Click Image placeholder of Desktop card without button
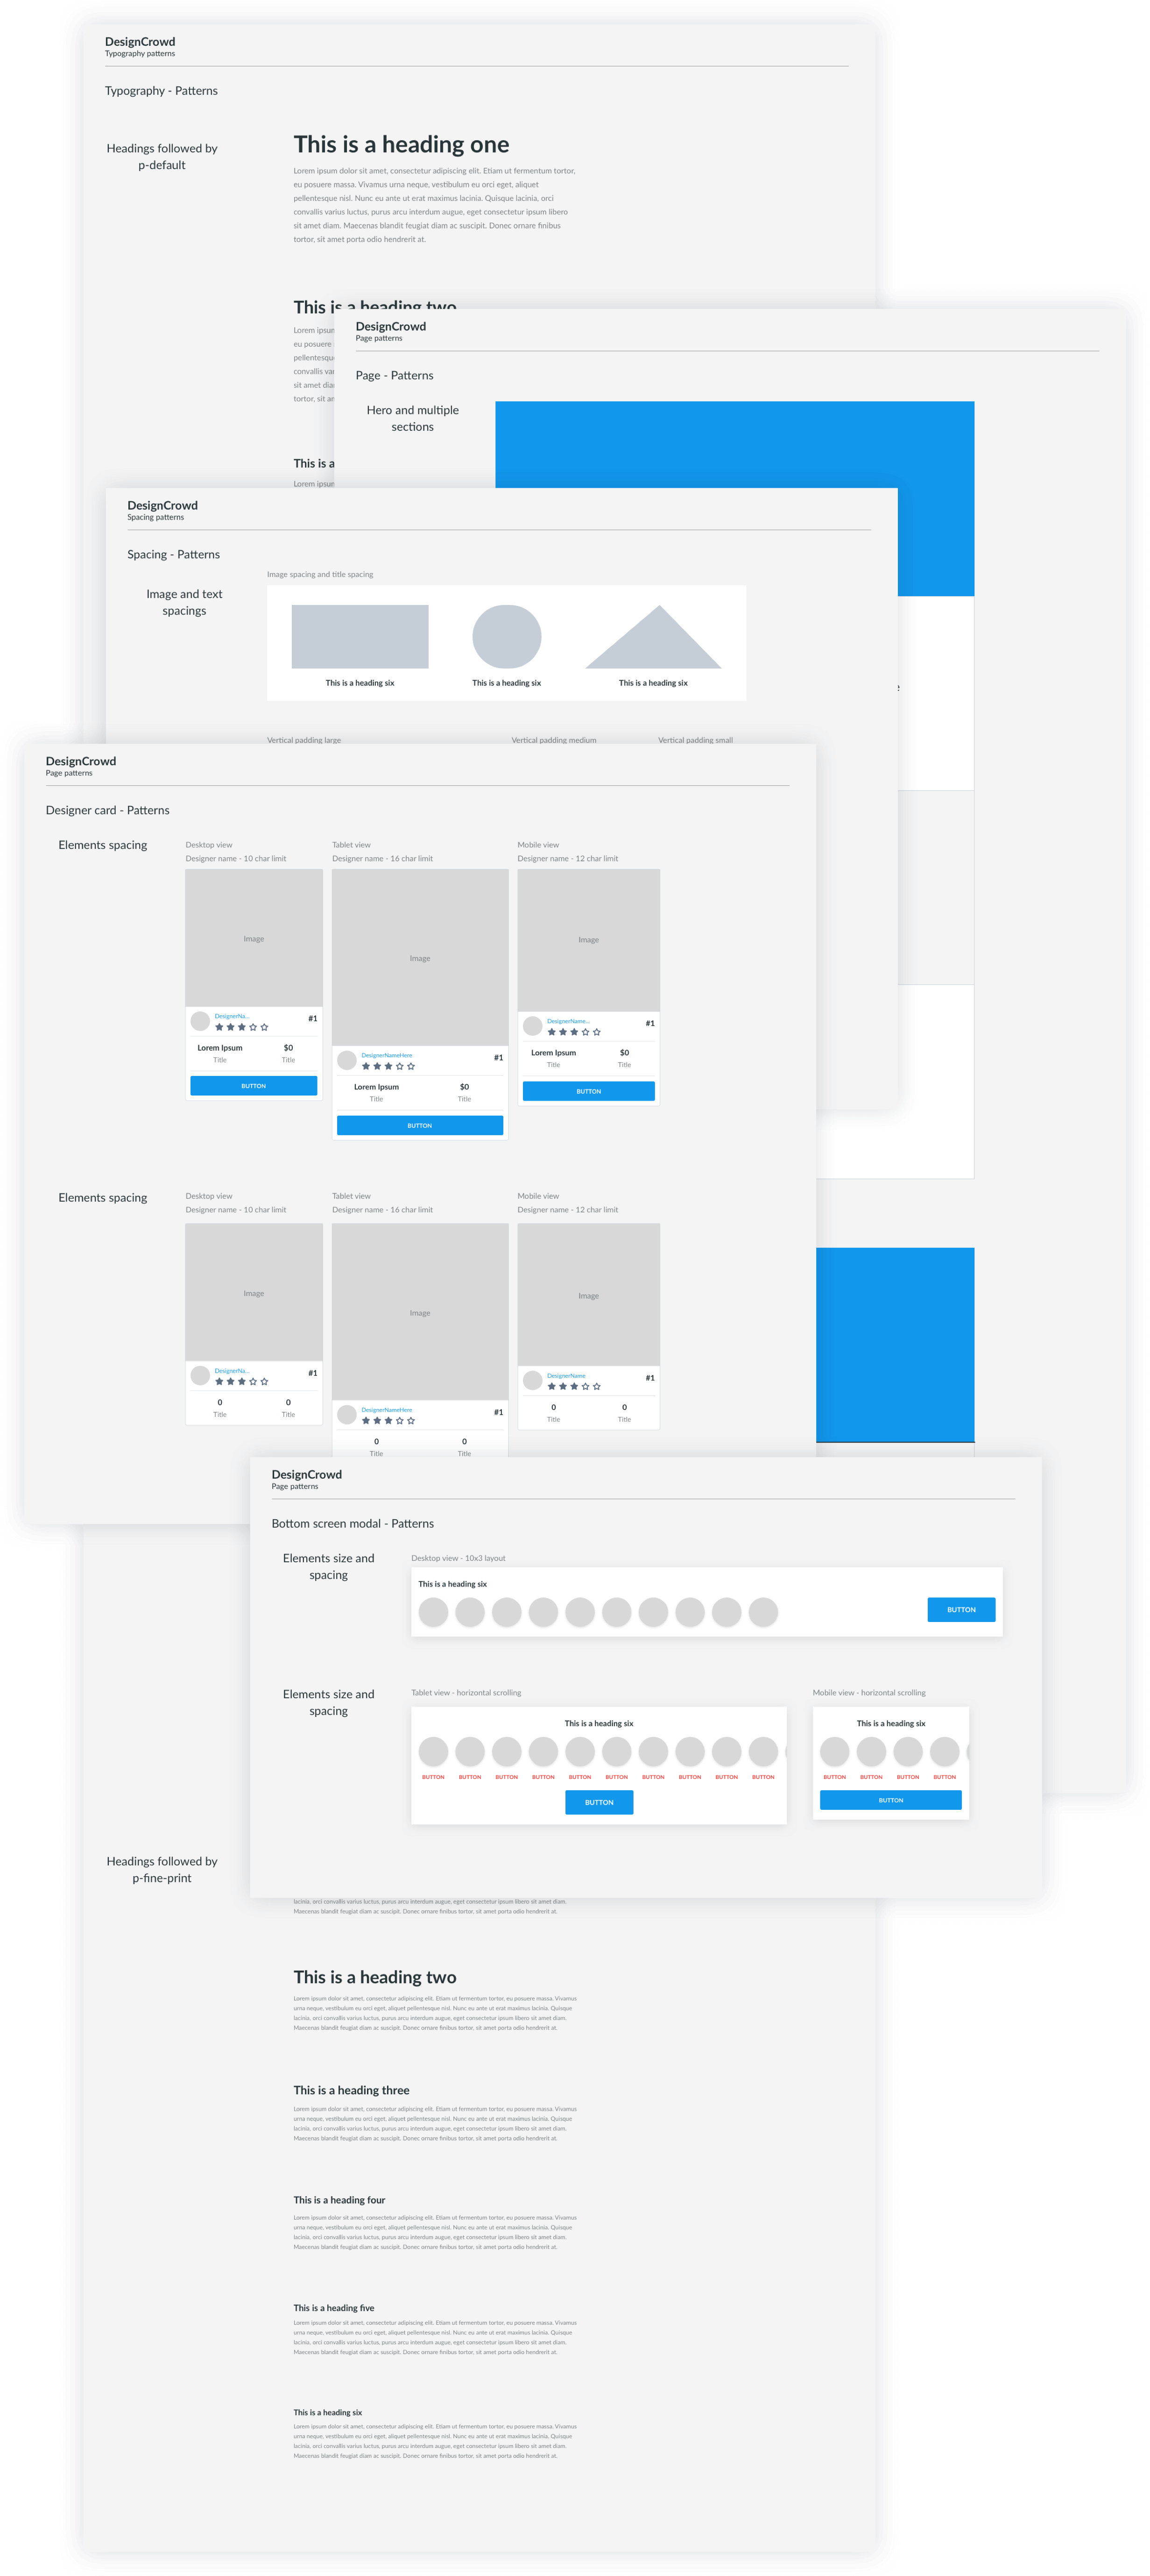The image size is (1150, 2576). 254,1292
